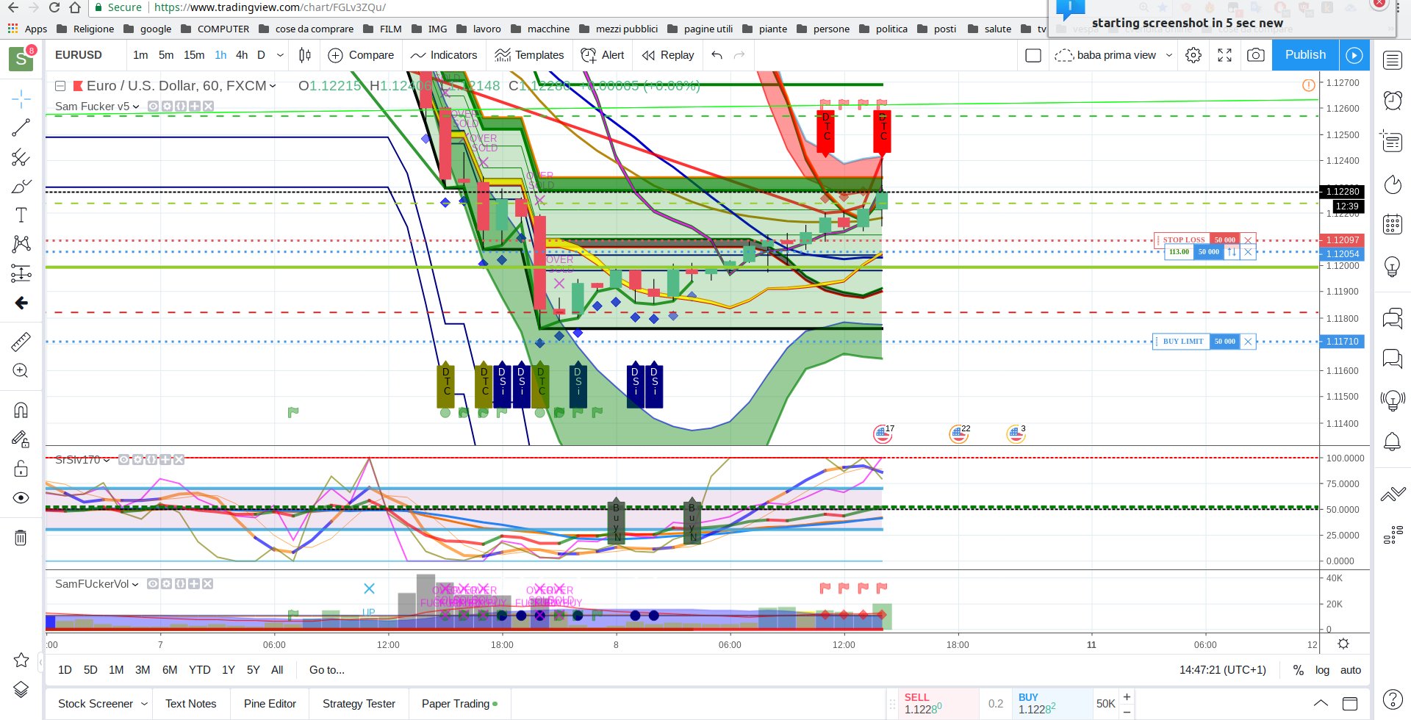
Task: Open the public chat icon
Action: point(1392,318)
